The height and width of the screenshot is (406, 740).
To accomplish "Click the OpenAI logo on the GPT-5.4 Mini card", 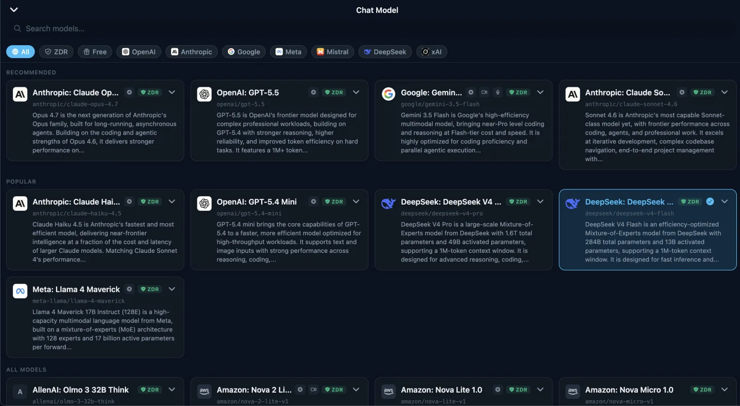I will coord(204,204).
